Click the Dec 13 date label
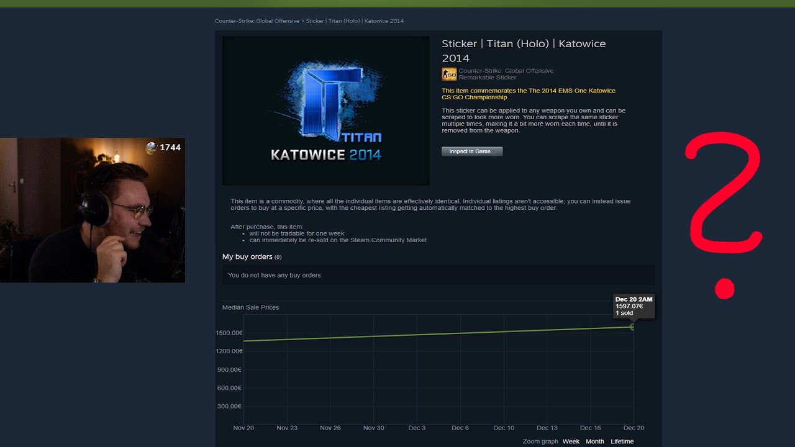795x447 pixels. point(547,428)
